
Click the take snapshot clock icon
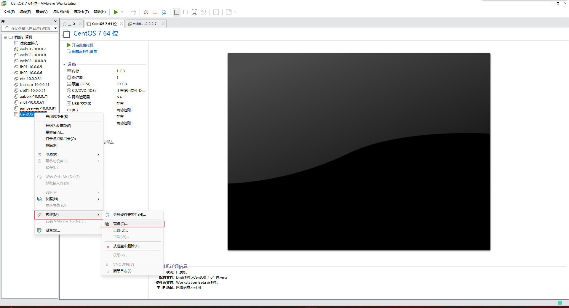tap(146, 12)
